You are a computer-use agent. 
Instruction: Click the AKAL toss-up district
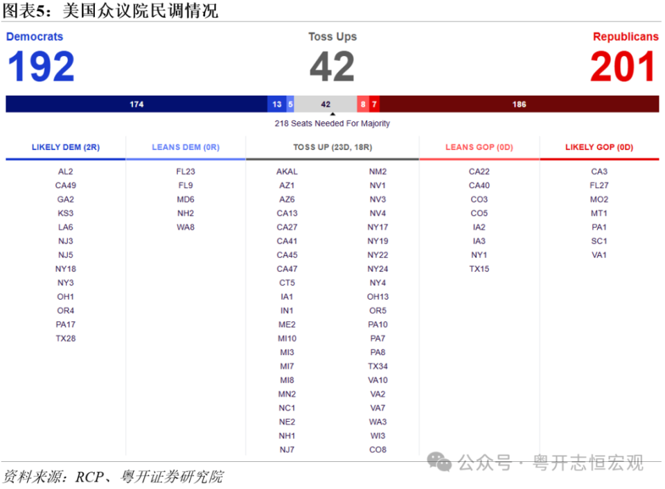click(287, 171)
